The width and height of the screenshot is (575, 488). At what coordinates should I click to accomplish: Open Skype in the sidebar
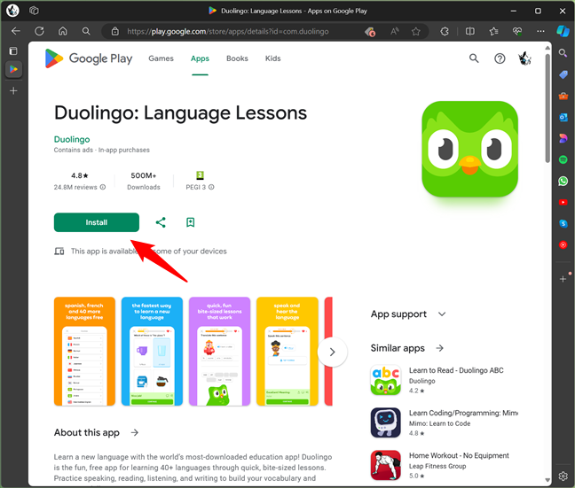pyautogui.click(x=563, y=223)
